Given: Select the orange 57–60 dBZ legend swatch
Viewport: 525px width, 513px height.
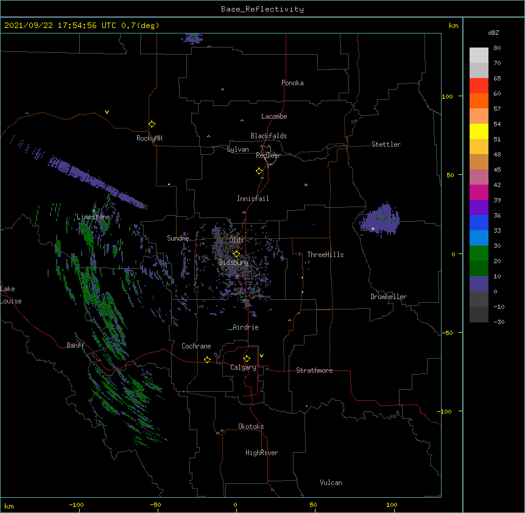Looking at the screenshot, I should [479, 101].
